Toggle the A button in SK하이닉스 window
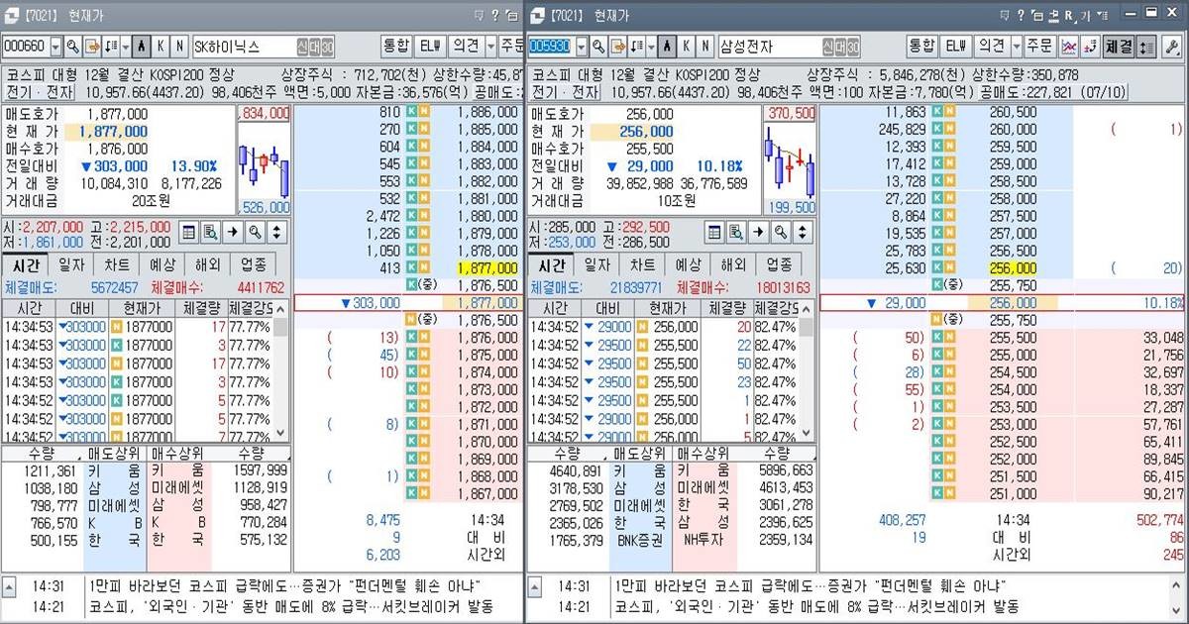The height and width of the screenshot is (624, 1189). click(x=142, y=47)
